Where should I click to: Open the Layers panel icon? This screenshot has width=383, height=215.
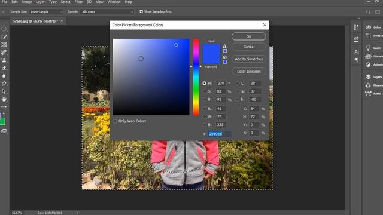(368, 77)
